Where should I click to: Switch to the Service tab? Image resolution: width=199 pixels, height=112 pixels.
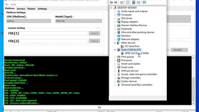click(21, 9)
